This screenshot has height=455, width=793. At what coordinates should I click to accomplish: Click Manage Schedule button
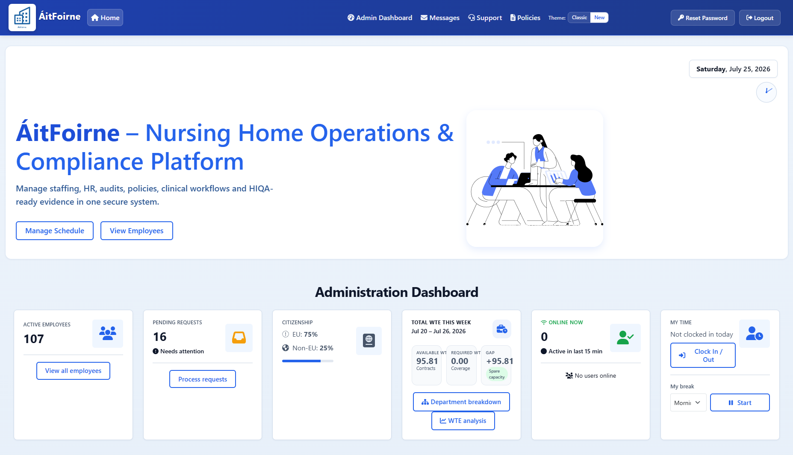55,231
